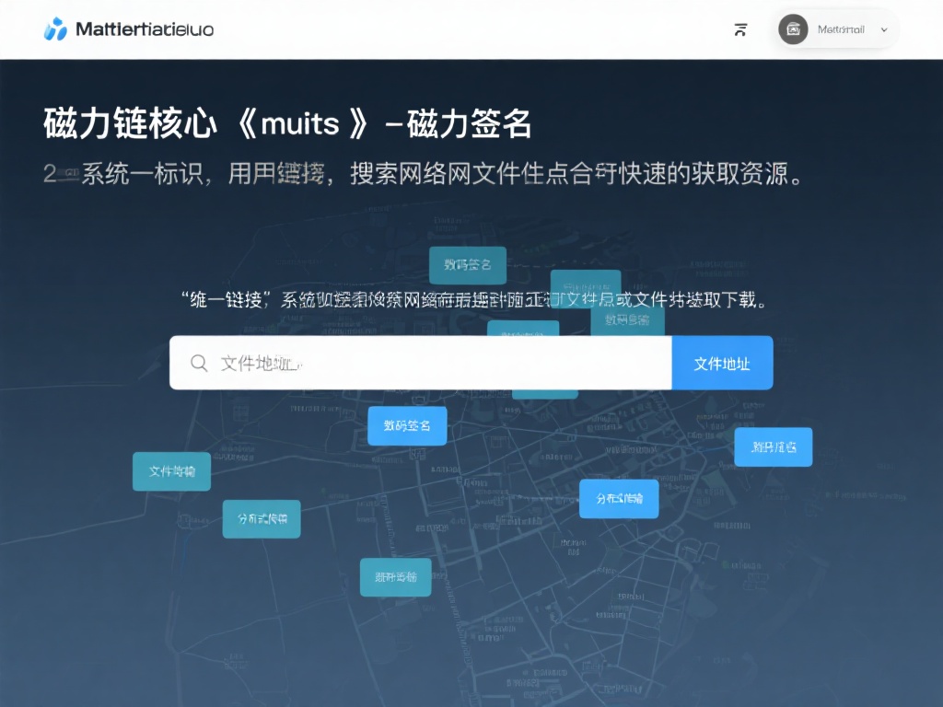Click the teal tag peeking below search box
Image resolution: width=943 pixels, height=707 pixels.
coord(544,394)
